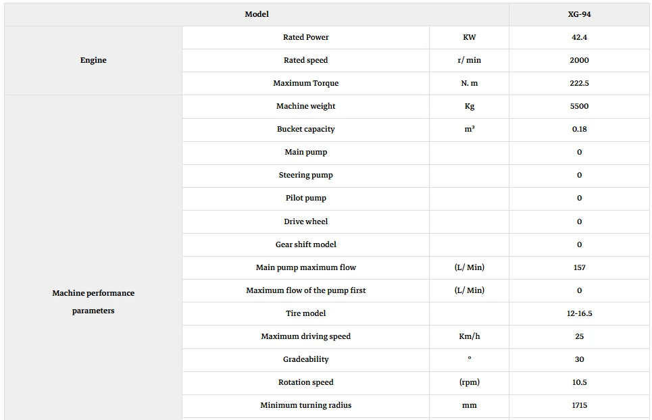
Task: Click the Engine category cell
Action: pyautogui.click(x=93, y=60)
